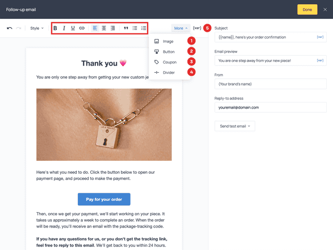
Task: Open the Style dropdown
Action: (x=37, y=28)
